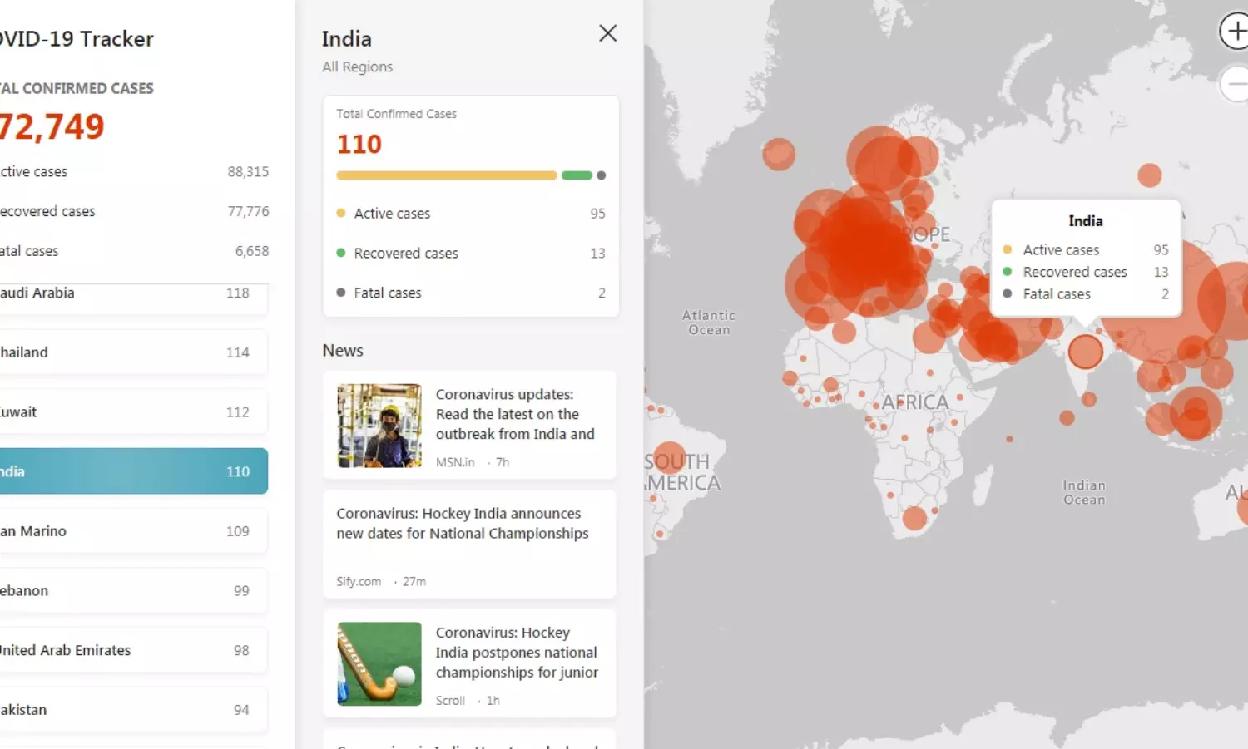The width and height of the screenshot is (1248, 749).
Task: Click the highlighted India list entry
Action: tap(133, 471)
